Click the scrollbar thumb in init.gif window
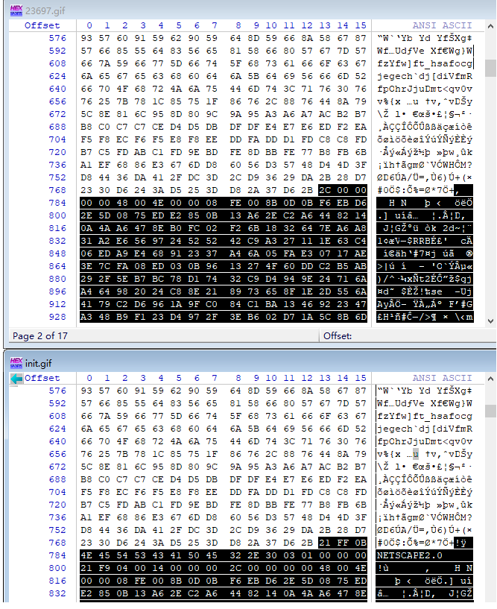This screenshot has height=609, width=497. 490,411
